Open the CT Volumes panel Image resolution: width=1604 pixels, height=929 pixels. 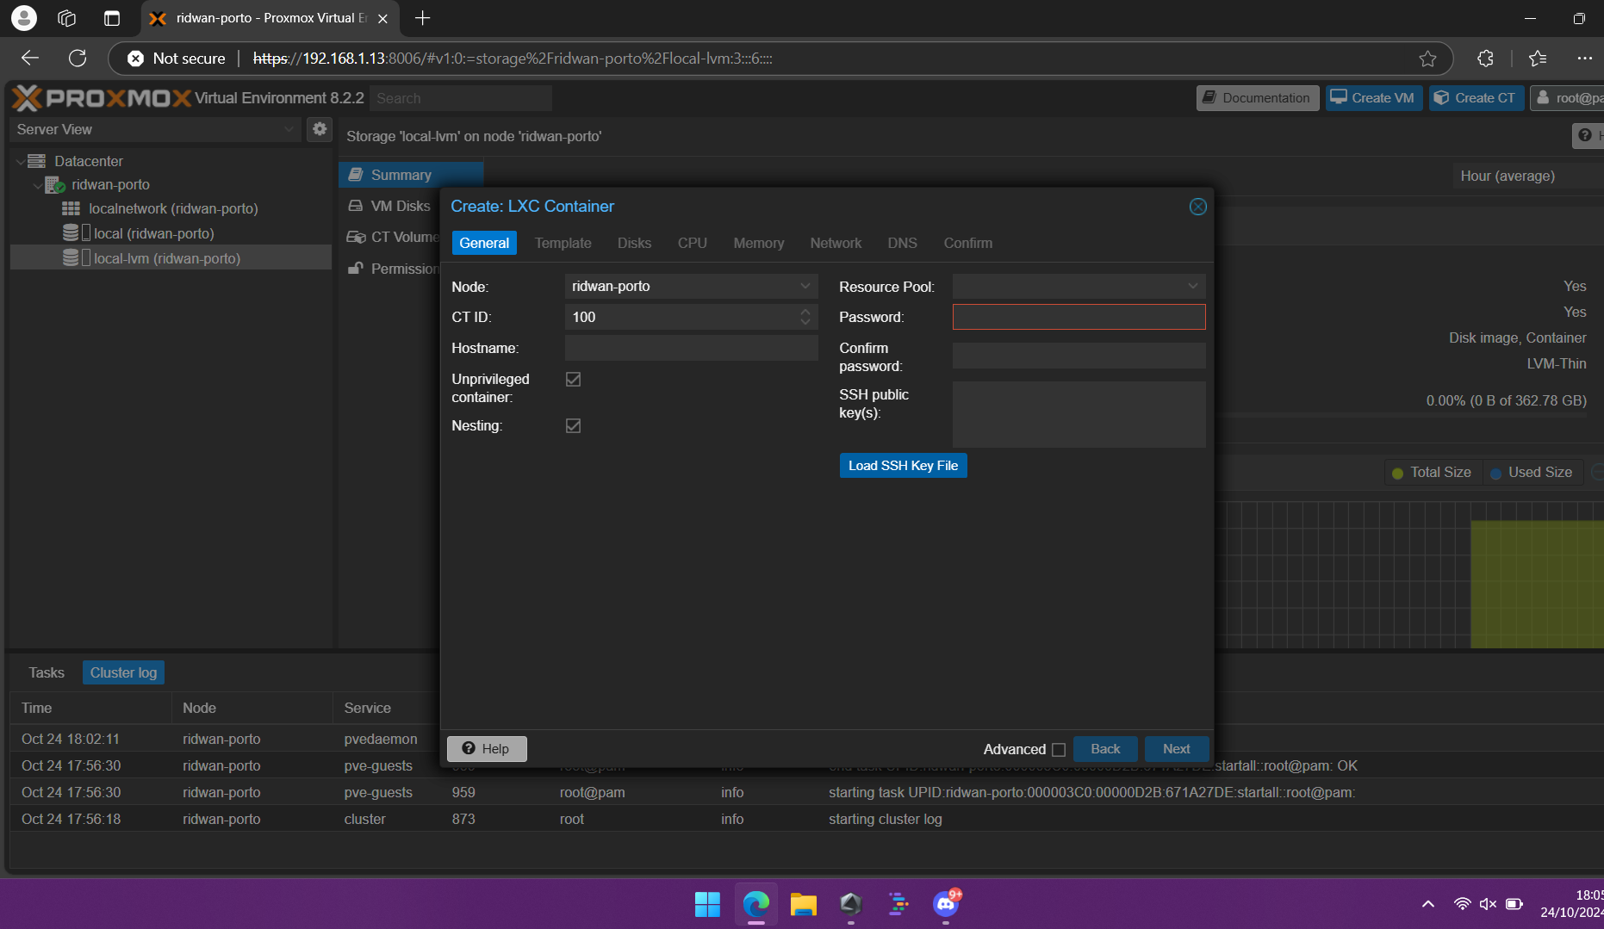click(x=356, y=237)
